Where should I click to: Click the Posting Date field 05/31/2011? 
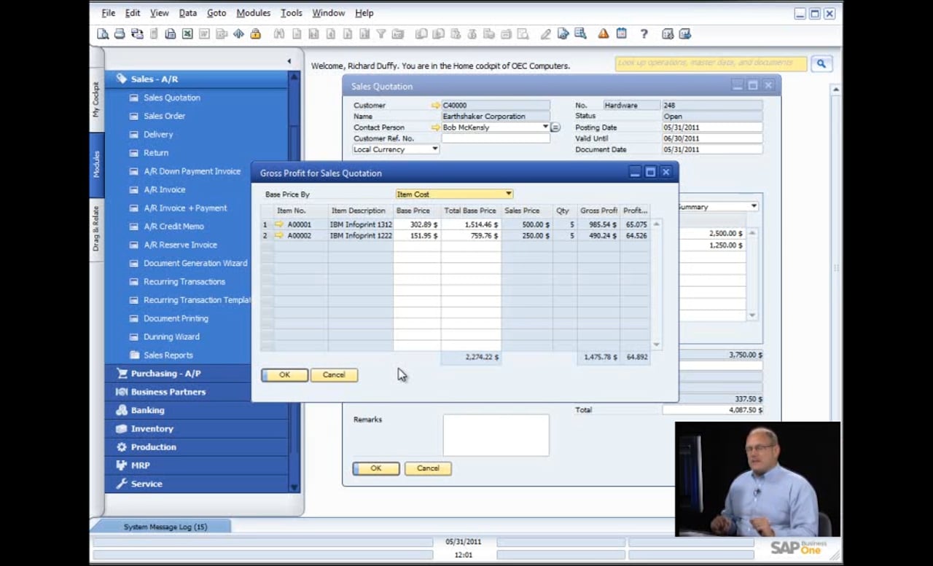(x=712, y=127)
